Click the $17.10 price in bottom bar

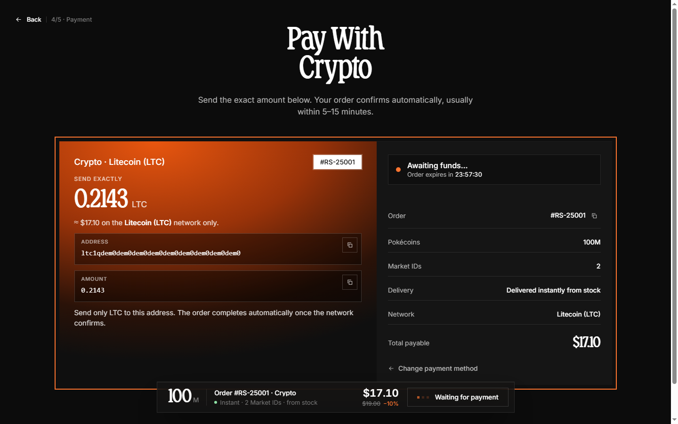click(380, 393)
